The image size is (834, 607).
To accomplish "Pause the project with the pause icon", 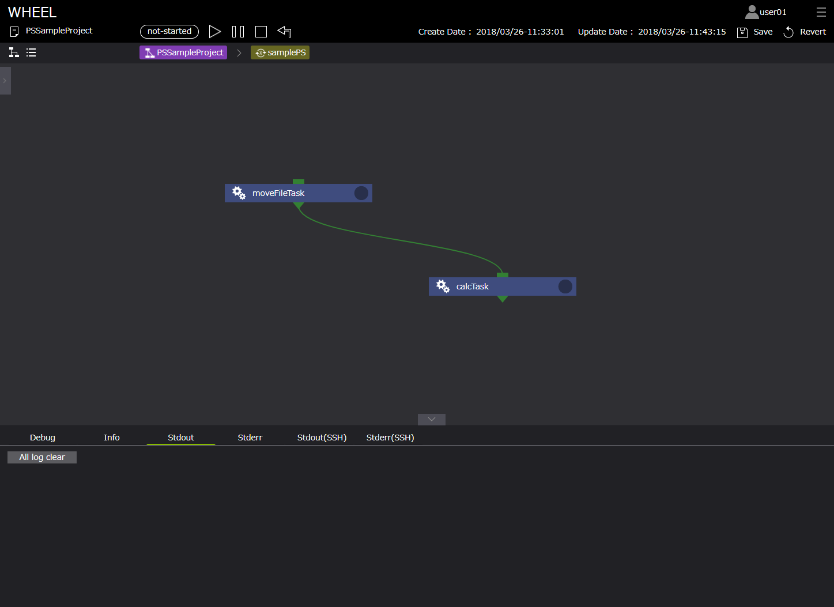I will (x=237, y=32).
